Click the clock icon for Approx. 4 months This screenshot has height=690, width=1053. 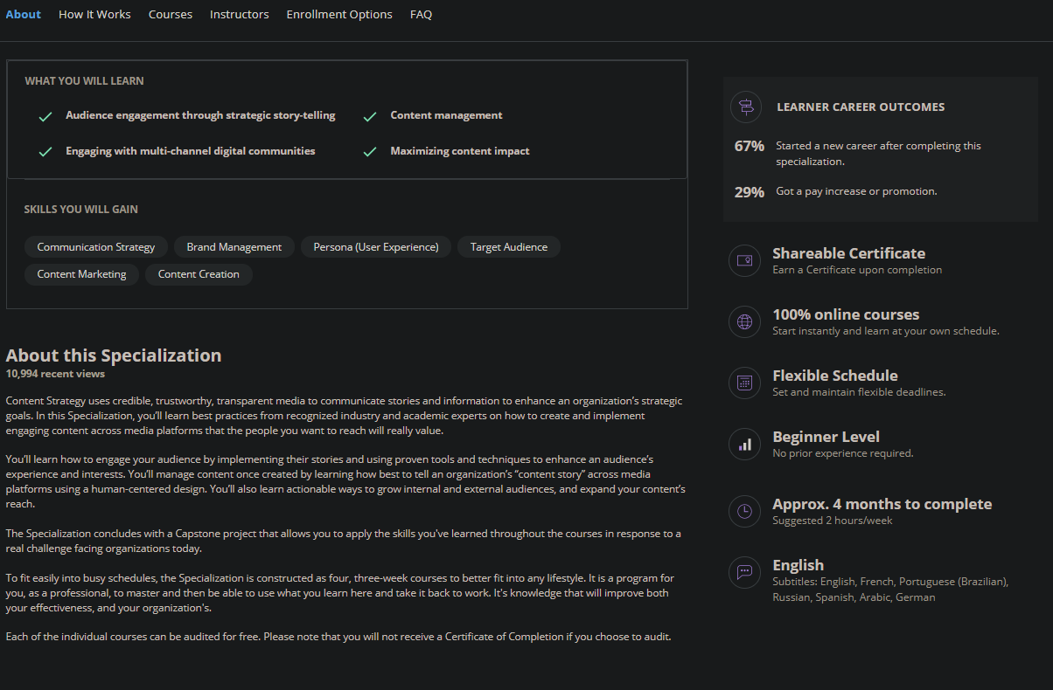[745, 511]
